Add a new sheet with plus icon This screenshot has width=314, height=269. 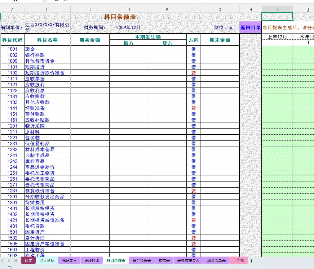(251, 261)
